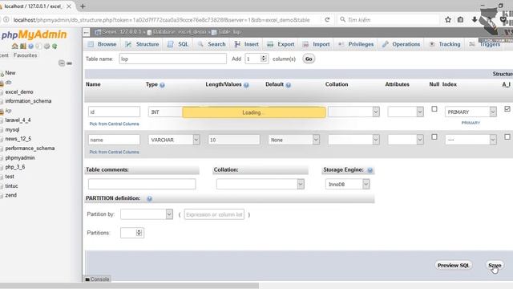Open the Search tab

point(212,44)
